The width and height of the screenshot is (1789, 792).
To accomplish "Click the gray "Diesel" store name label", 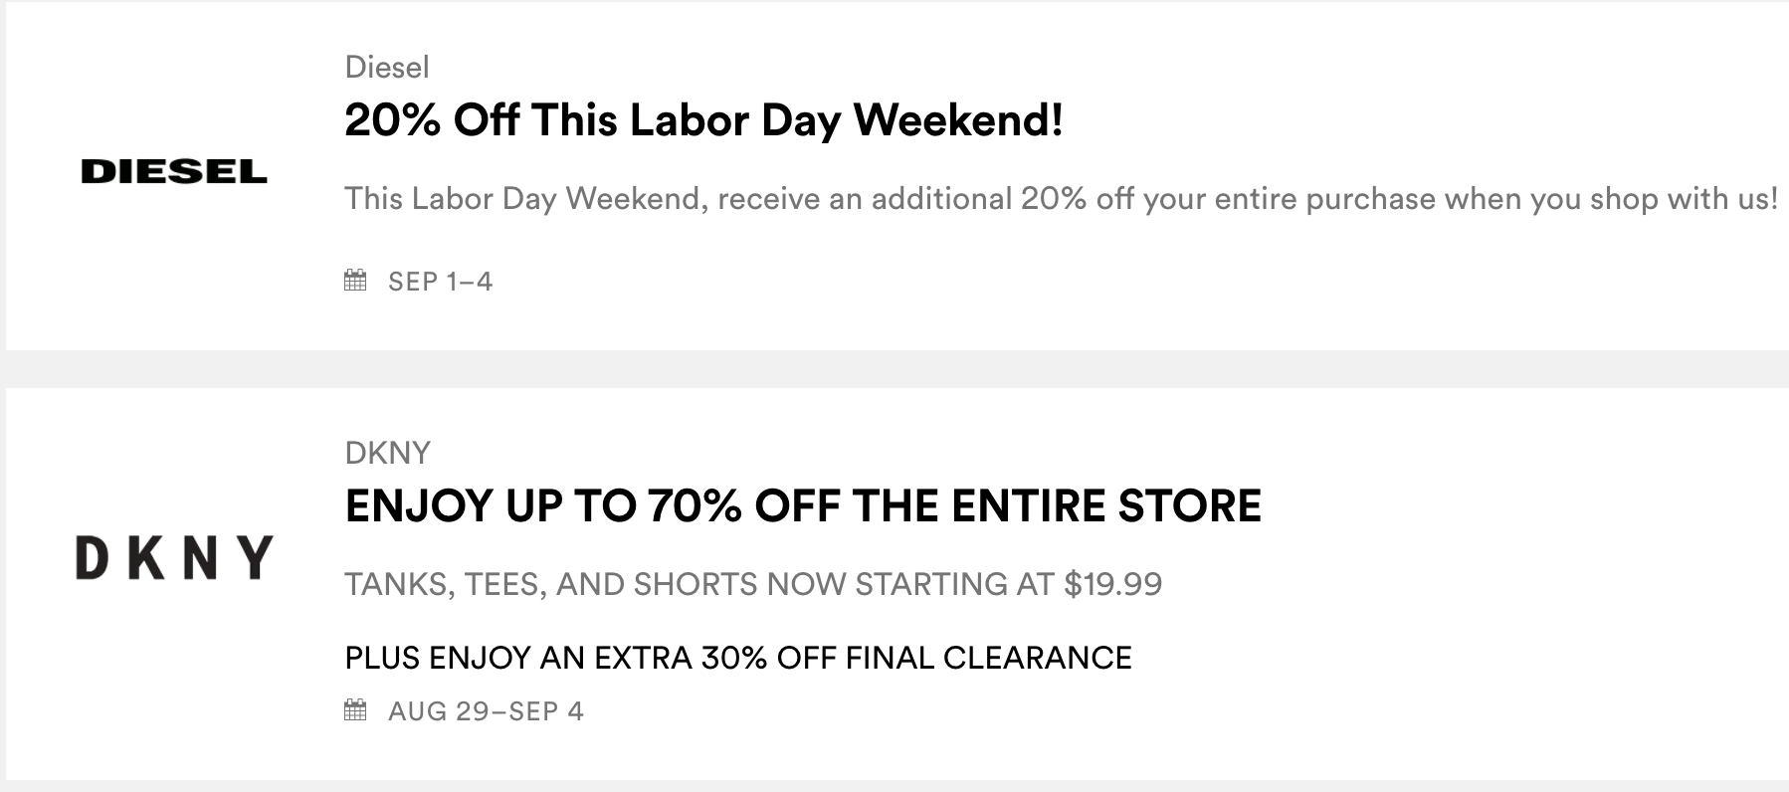I will 387,68.
